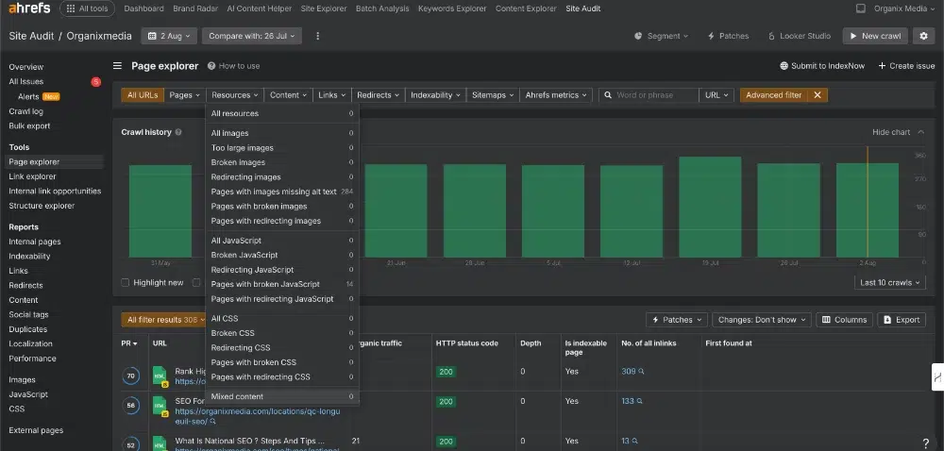Open the Content filter dropdown

pyautogui.click(x=288, y=95)
